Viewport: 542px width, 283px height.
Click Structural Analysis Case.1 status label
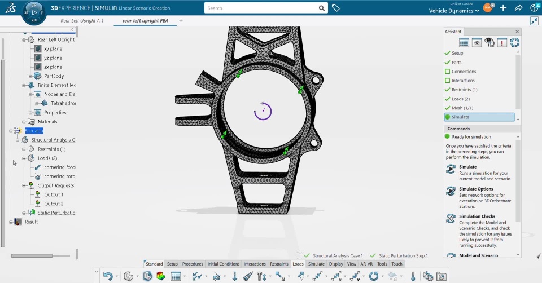tap(338, 256)
